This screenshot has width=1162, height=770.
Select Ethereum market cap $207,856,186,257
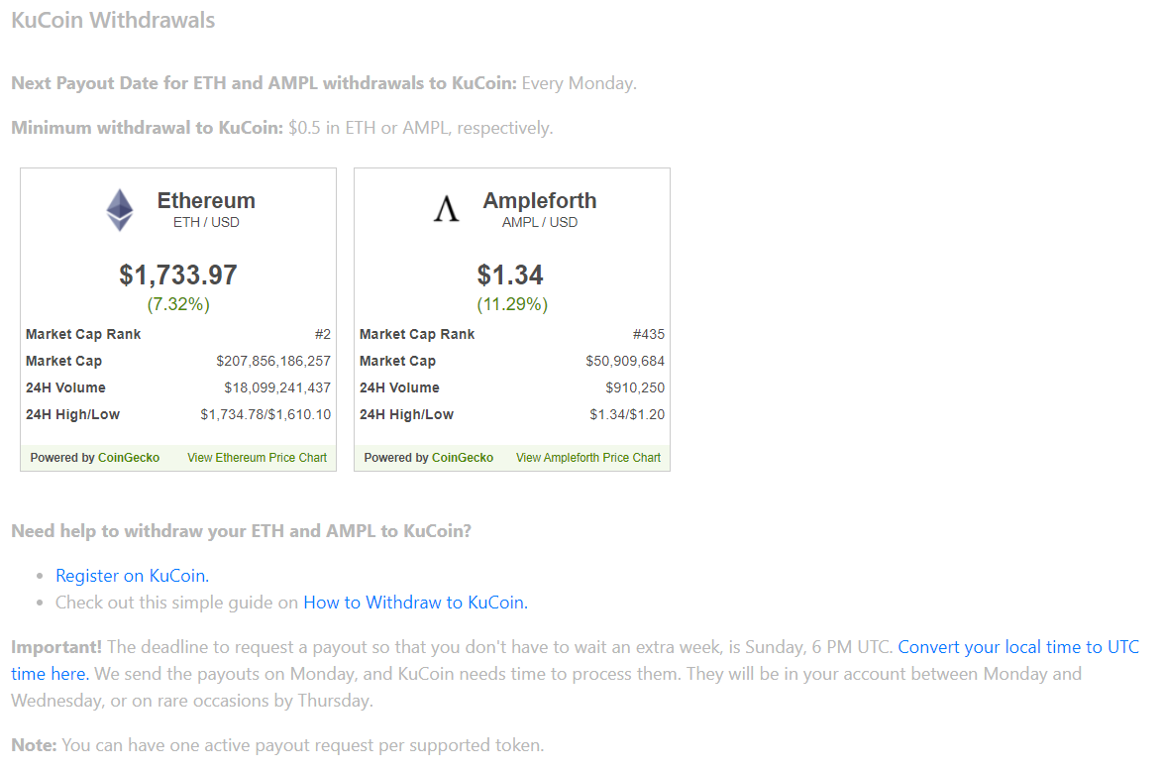coord(273,361)
